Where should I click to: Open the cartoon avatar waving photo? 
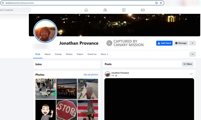point(46,110)
